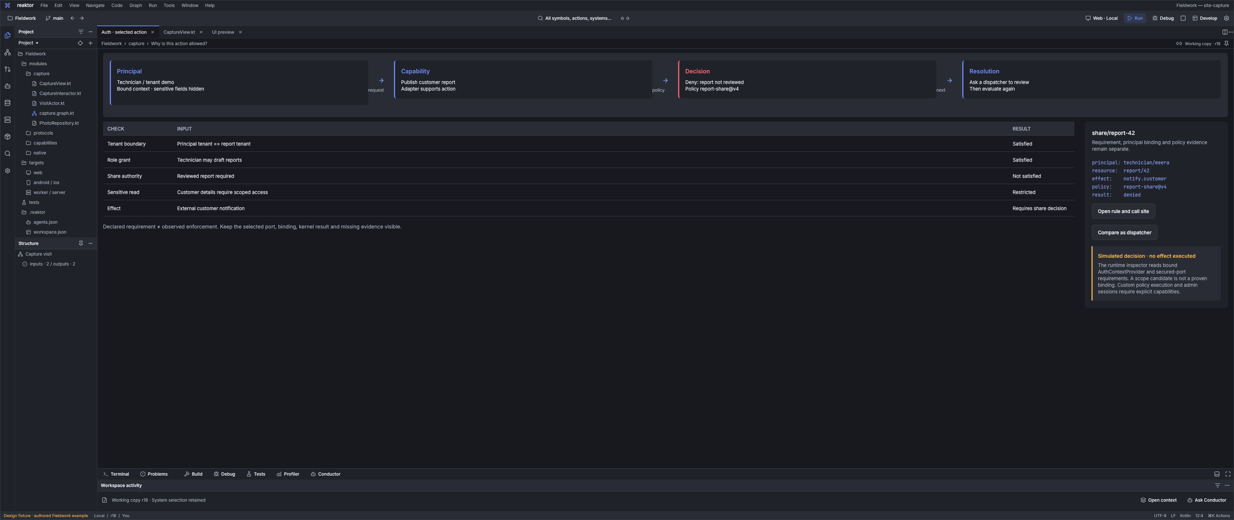
Task: Open the Project view dropdown
Action: pos(28,43)
